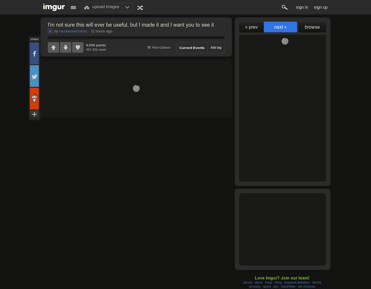371x289 pixels.
Task: Click request deletion footer link
Action: tap(297, 282)
